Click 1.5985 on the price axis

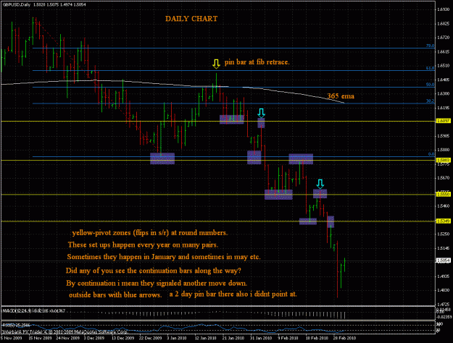click(x=443, y=136)
